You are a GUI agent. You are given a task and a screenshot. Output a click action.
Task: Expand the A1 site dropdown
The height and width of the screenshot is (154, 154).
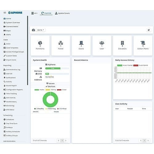tap(34, 13)
